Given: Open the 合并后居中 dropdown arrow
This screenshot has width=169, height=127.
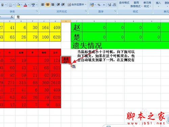Looking at the screenshot, I should click(x=86, y=5).
